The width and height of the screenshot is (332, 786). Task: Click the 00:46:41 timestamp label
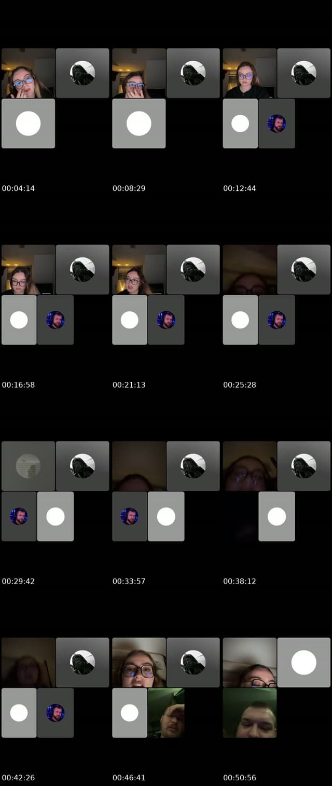click(129, 778)
